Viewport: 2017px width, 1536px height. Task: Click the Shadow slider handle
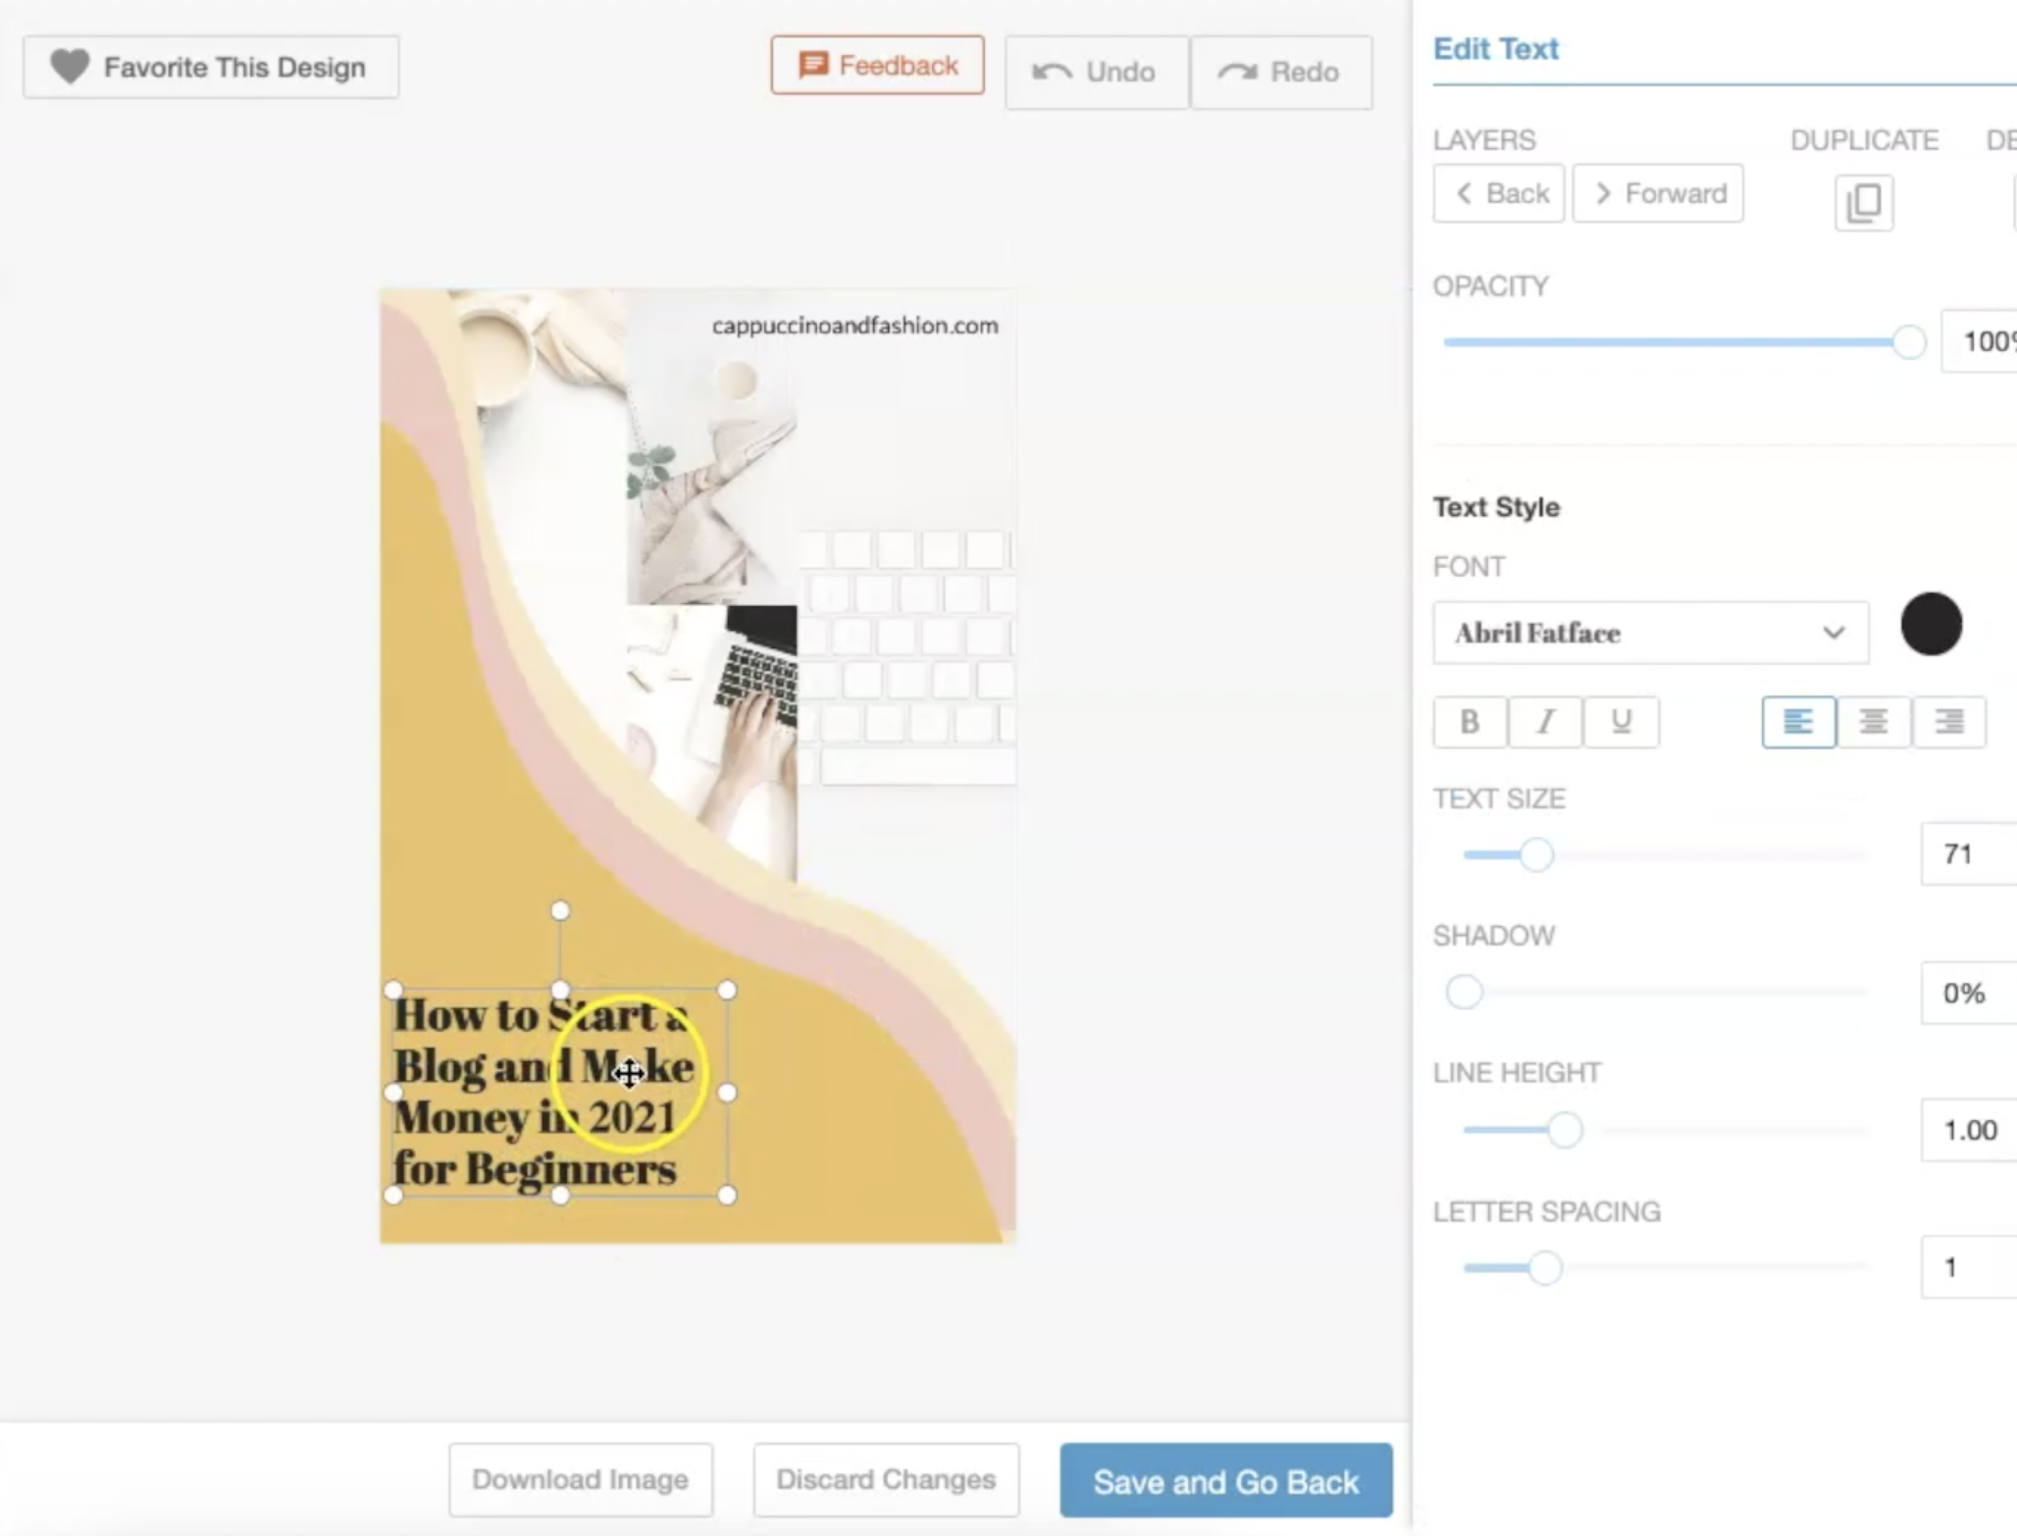point(1464,992)
